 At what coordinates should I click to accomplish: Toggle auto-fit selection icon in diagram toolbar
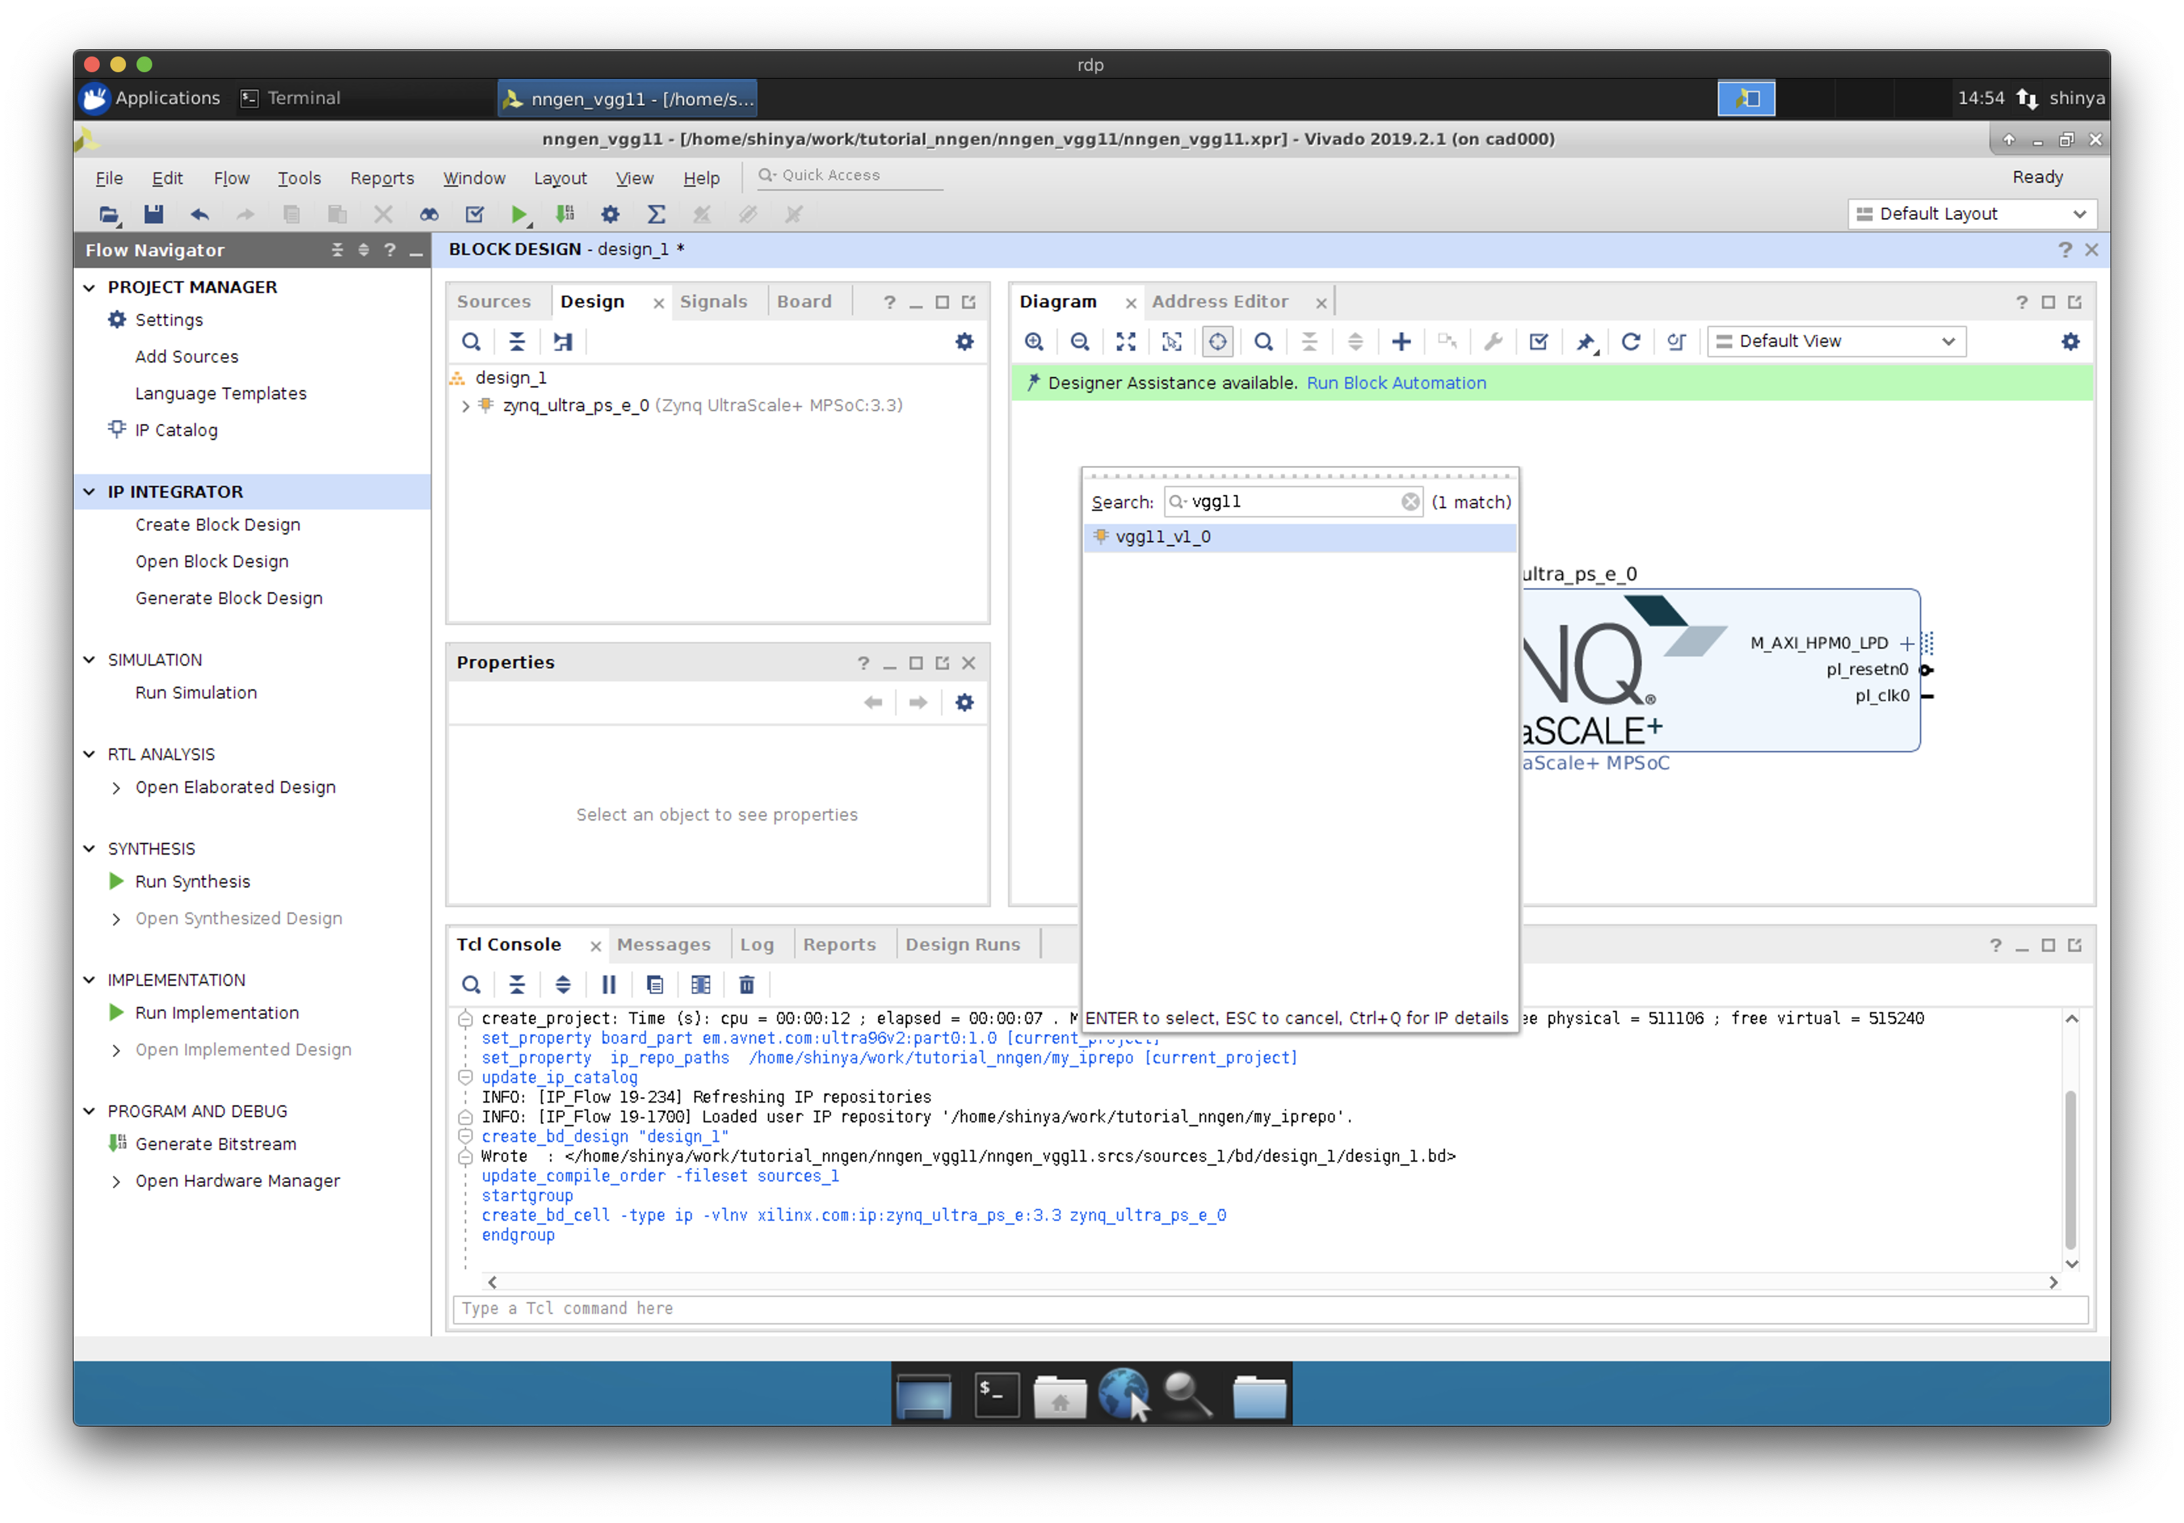point(1217,341)
